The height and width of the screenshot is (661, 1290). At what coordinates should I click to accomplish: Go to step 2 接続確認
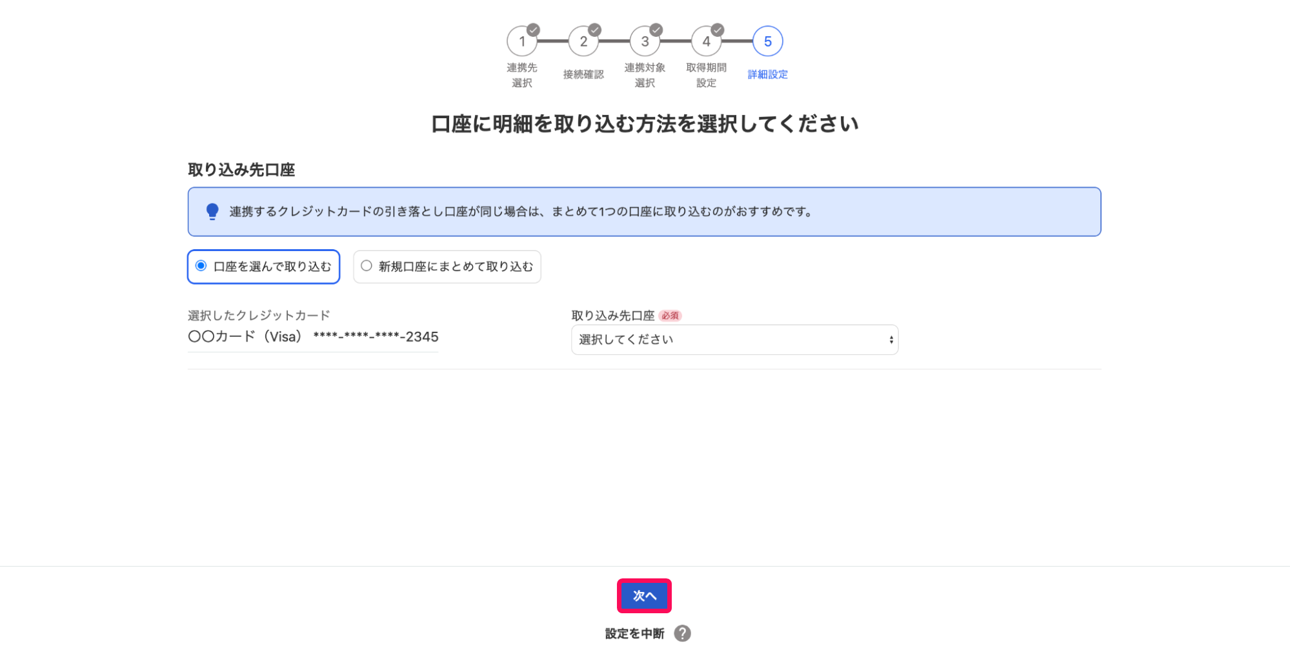tap(583, 41)
